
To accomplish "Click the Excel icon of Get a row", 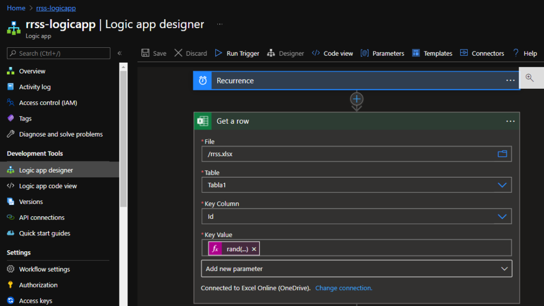I will point(202,121).
